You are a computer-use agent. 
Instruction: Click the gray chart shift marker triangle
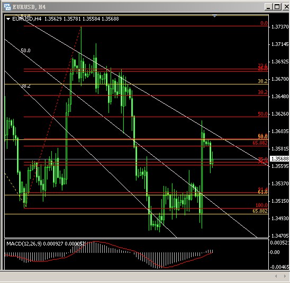click(214, 16)
